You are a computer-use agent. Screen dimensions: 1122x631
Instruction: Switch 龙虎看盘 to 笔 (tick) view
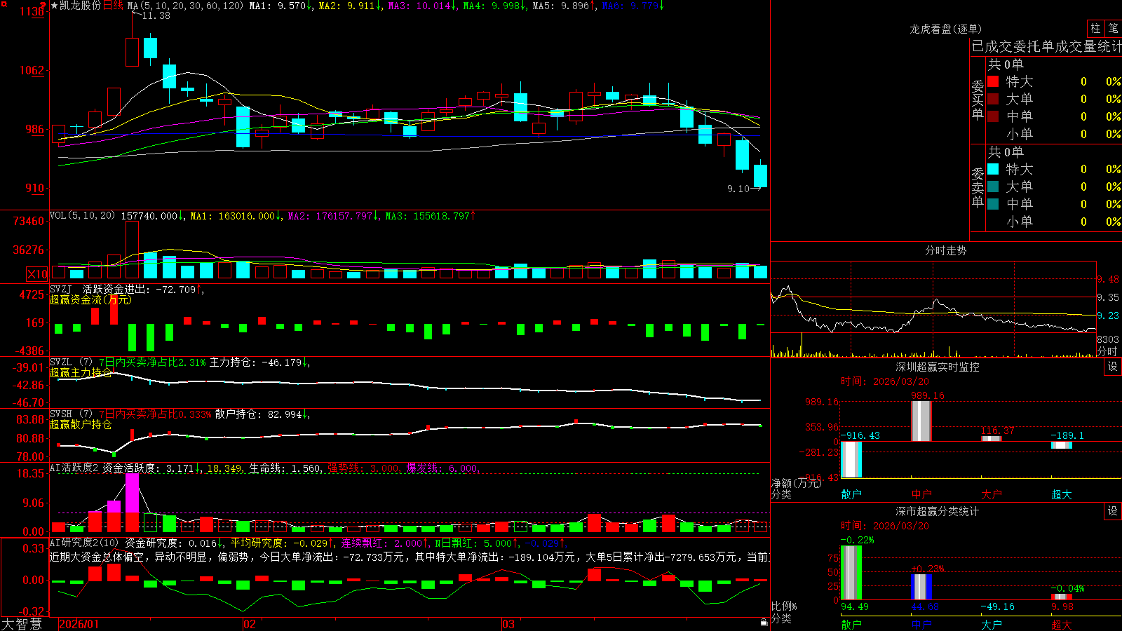(1113, 28)
